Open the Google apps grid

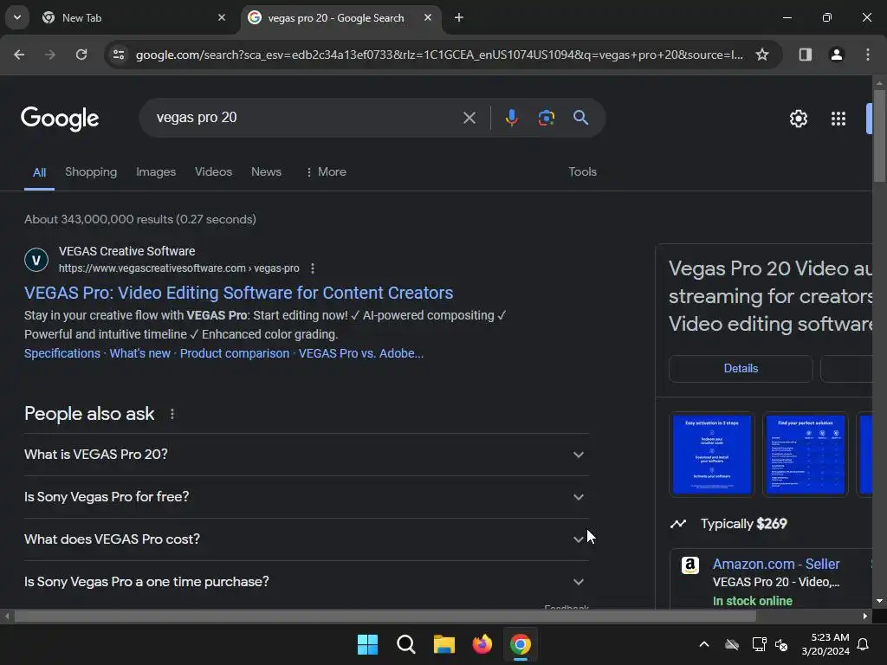[x=838, y=119]
